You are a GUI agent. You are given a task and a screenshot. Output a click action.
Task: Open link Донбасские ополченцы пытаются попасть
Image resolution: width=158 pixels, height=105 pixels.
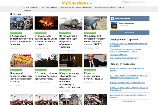pyautogui.click(x=128, y=96)
